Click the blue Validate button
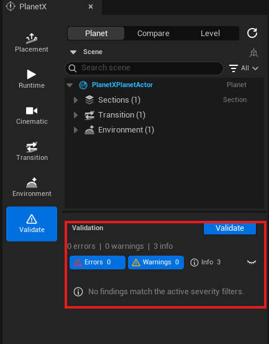 [230, 228]
